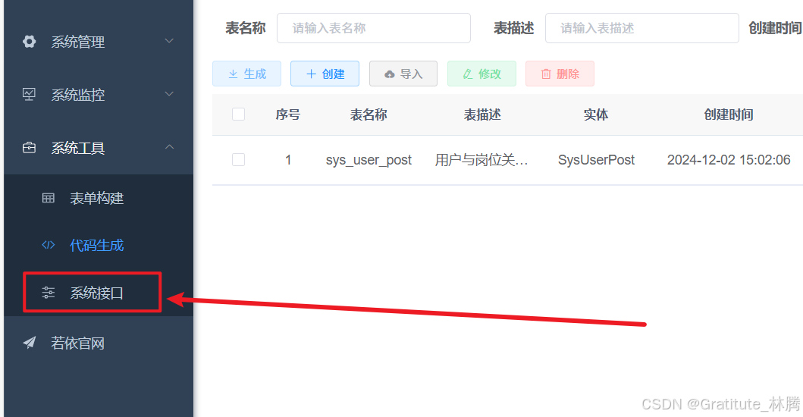The height and width of the screenshot is (417, 803).
Task: Open the 系统监控 menu label
Action: (78, 95)
